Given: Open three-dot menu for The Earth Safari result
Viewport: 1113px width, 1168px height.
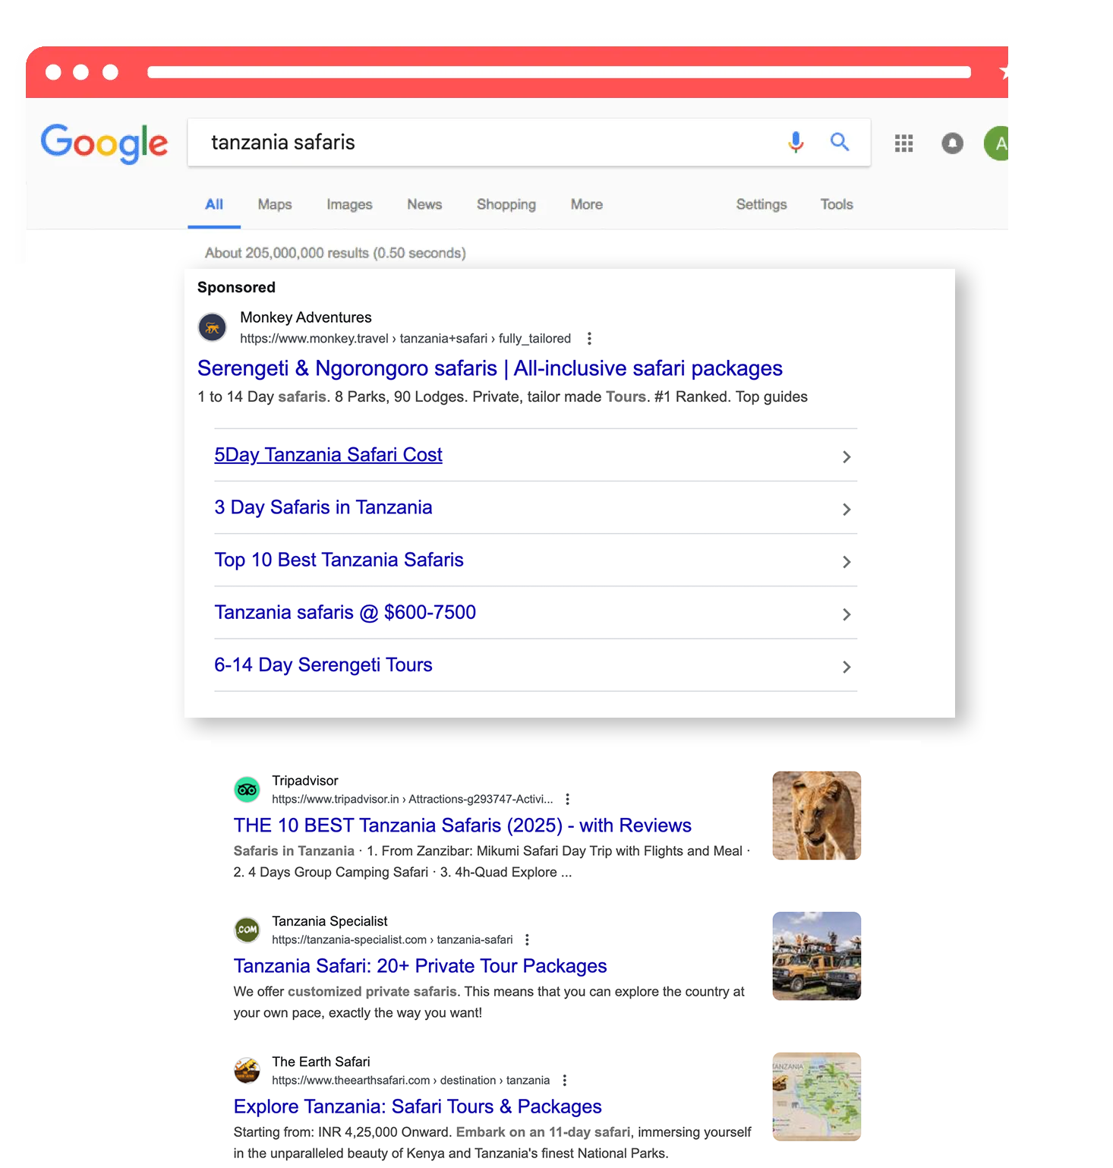Looking at the screenshot, I should click(564, 1080).
